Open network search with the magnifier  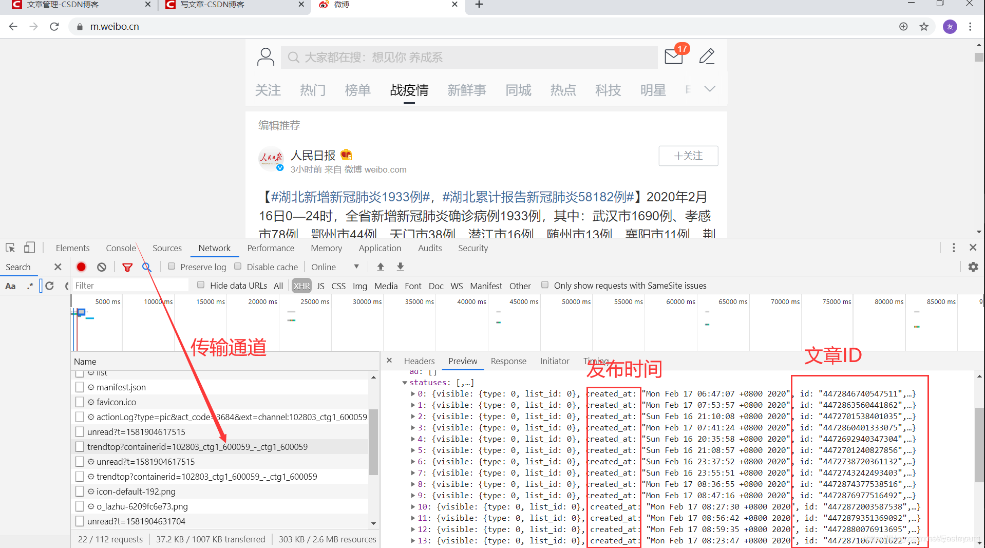point(146,267)
